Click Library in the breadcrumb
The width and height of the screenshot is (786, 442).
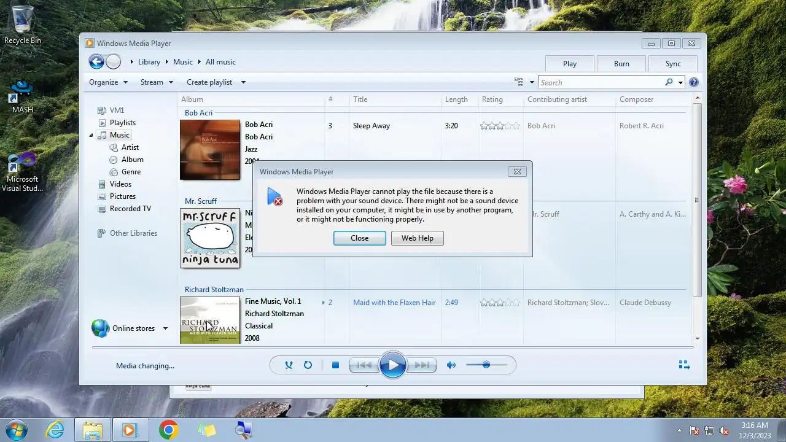click(149, 62)
